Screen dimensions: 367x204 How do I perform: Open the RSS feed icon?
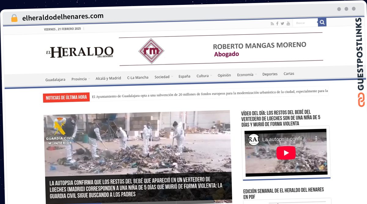tap(272, 24)
